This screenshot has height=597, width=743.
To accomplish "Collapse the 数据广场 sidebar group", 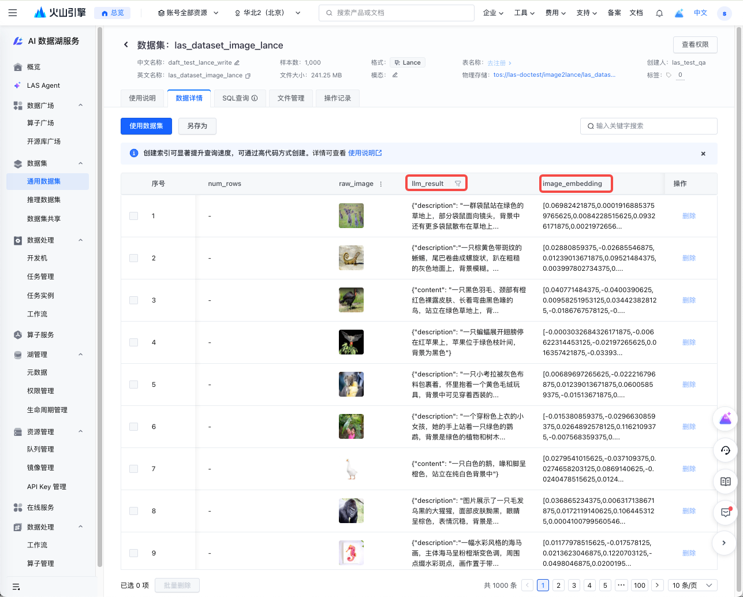I will pos(80,105).
